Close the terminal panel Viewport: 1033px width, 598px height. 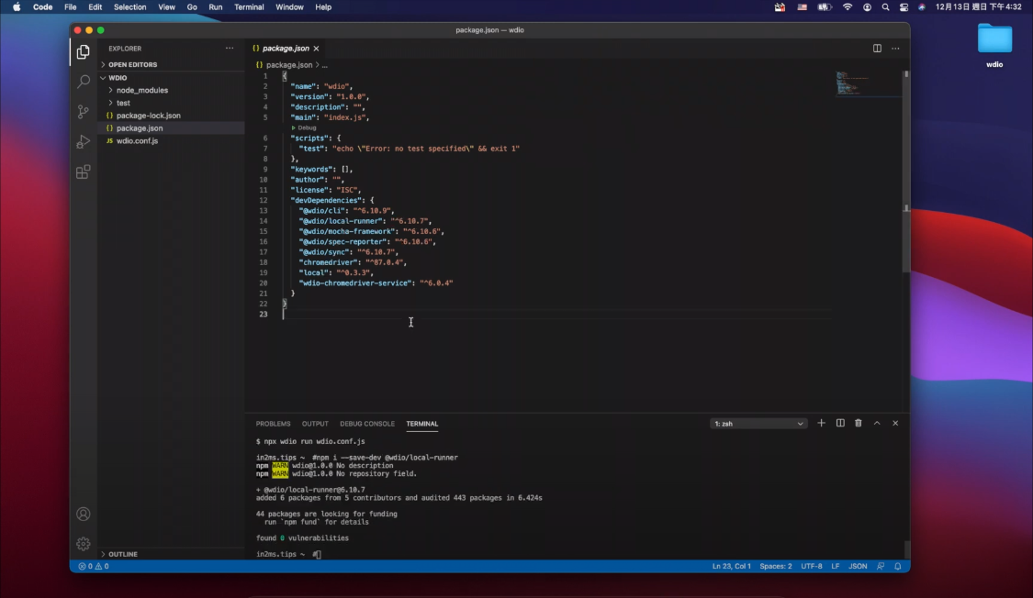[x=895, y=423]
